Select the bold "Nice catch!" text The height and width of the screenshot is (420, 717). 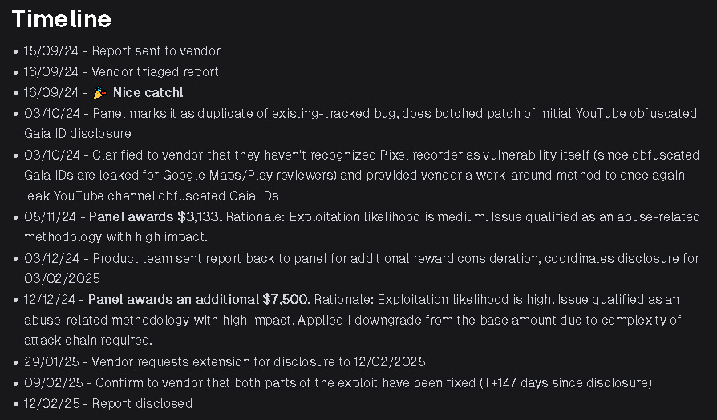(x=148, y=92)
